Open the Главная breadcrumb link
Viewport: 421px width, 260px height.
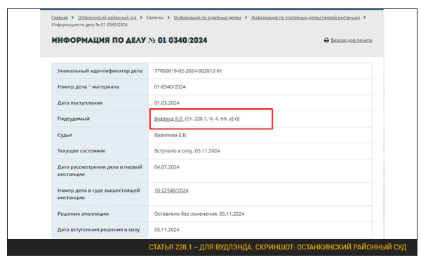(x=60, y=18)
